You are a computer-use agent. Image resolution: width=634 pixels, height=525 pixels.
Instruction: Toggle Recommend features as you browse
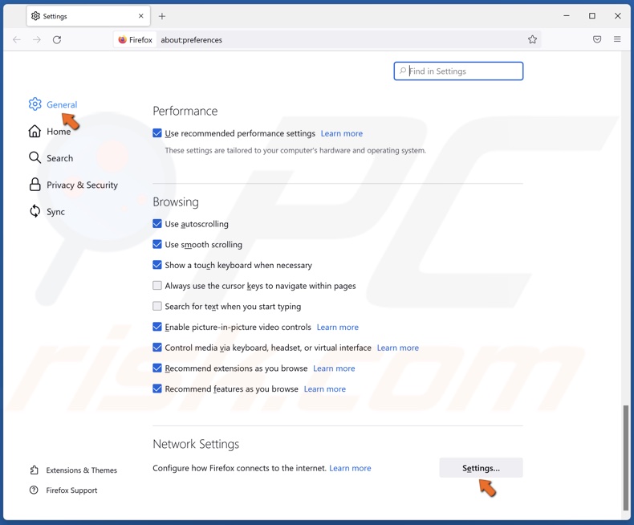[157, 389]
